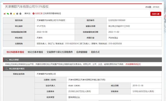Open the 北交汇投 link
The width and height of the screenshot is (166, 101).
[x=39, y=13]
